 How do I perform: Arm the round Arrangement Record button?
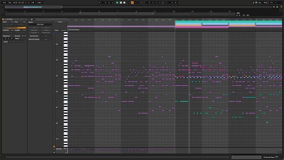click(124, 3)
